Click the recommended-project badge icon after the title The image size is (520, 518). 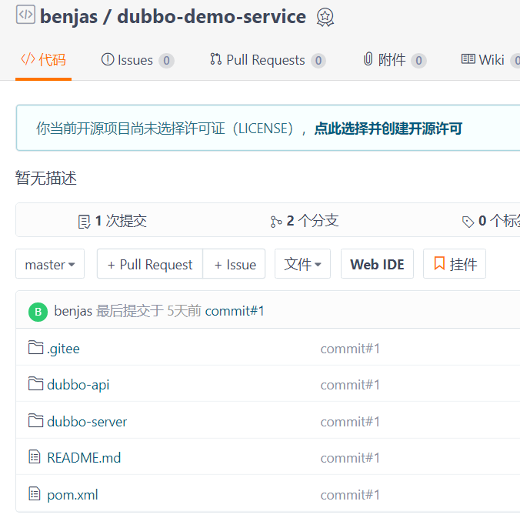[x=325, y=17]
